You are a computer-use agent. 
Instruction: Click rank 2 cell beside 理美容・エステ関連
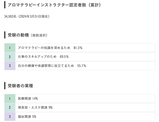point(10,108)
